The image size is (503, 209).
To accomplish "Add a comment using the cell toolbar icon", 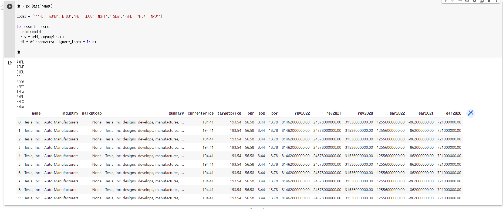I will click(467, 1).
